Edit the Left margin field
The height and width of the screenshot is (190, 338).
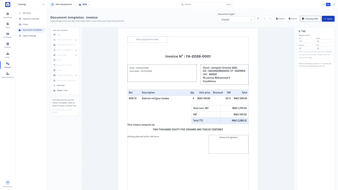point(324,48)
